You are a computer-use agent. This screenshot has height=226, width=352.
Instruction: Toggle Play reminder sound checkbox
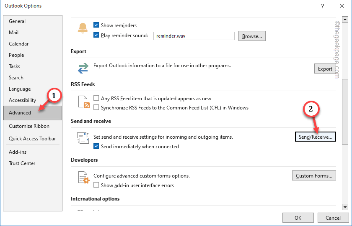[96, 35]
